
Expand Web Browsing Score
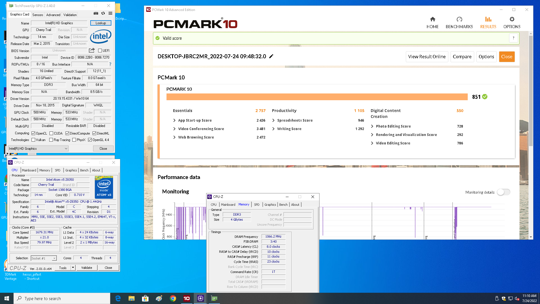pos(175,137)
